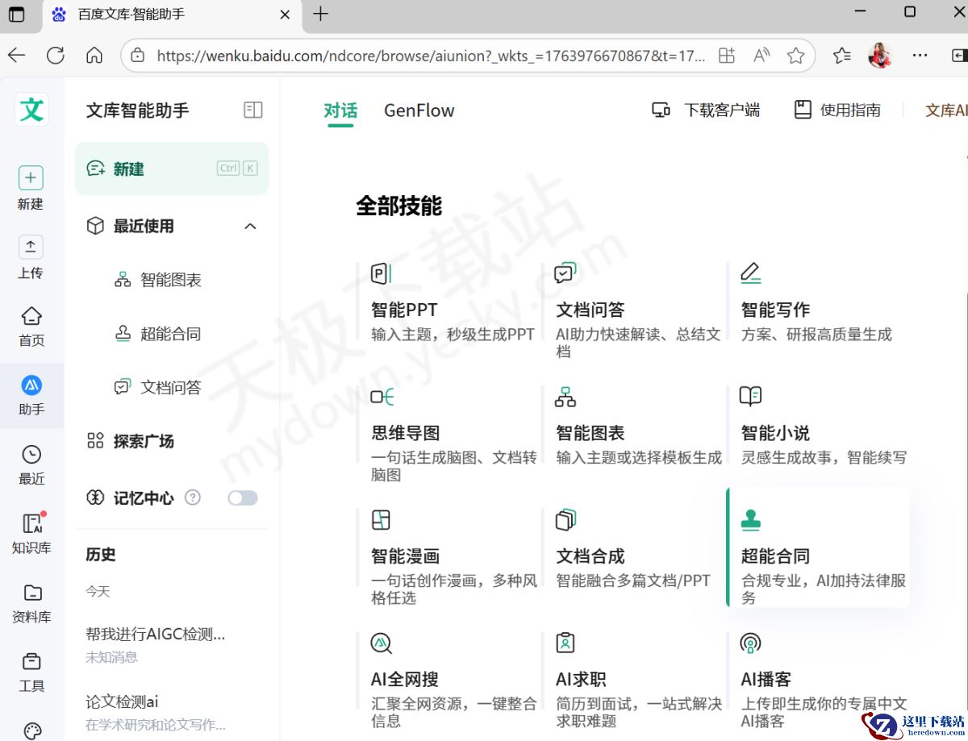Image resolution: width=968 pixels, height=741 pixels.
Task: Open the 上传 upload icon
Action: (30, 246)
